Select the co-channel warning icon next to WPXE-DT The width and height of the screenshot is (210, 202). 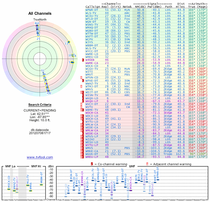pos(83,80)
